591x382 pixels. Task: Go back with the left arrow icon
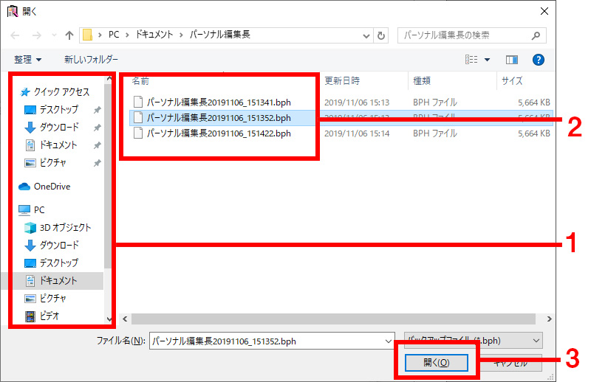[15, 35]
